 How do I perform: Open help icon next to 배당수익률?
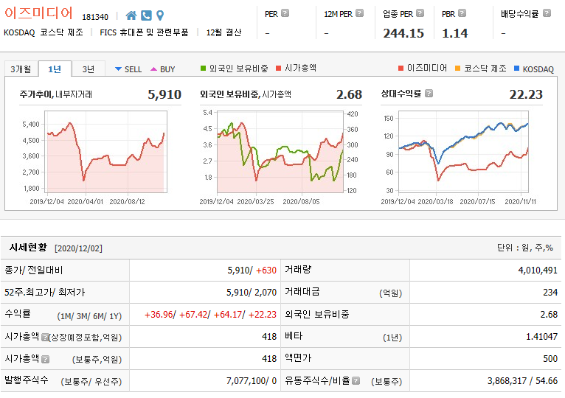tap(547, 13)
